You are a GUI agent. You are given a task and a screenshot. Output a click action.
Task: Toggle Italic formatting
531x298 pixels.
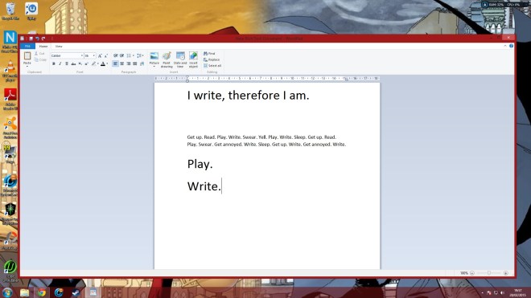pos(60,63)
